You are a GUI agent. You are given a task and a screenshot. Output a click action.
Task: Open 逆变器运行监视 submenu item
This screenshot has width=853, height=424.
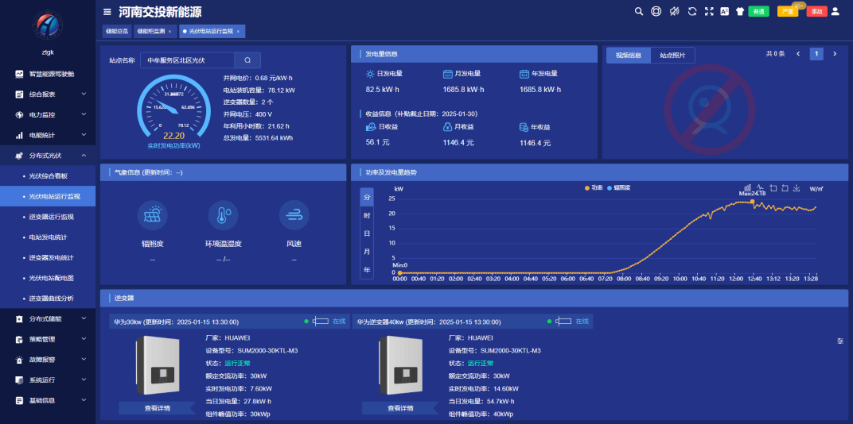(47, 217)
